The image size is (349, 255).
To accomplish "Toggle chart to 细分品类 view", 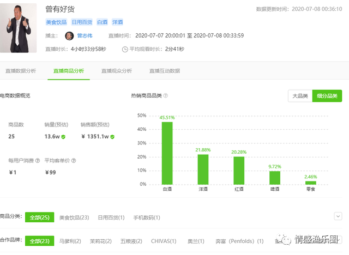I will pos(327,96).
